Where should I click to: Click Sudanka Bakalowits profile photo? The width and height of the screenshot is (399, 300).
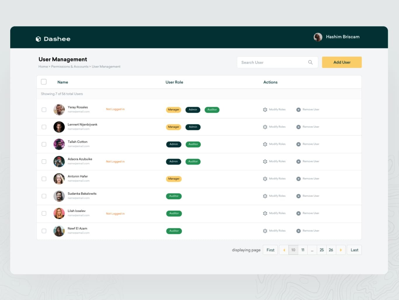click(59, 196)
